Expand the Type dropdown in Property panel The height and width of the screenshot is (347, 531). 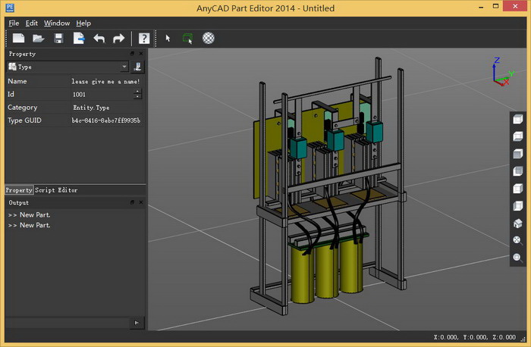(124, 67)
